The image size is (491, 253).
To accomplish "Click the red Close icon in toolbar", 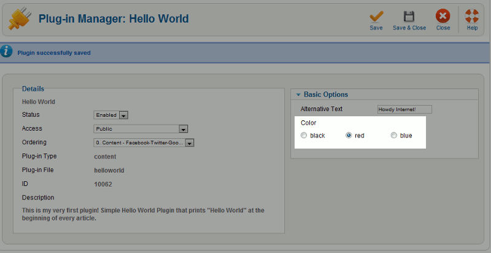I will click(443, 17).
